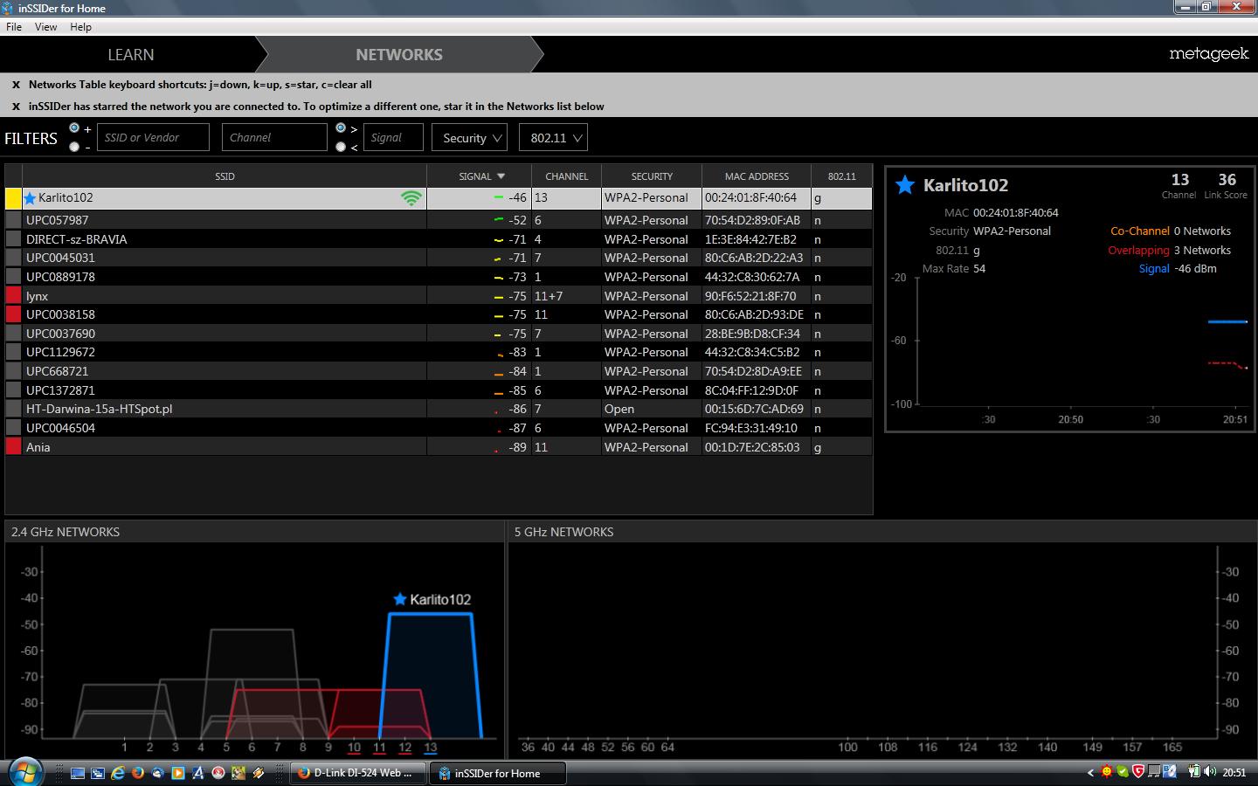Click the 802.11 column header in the table
Screen dimensions: 1258x786
(841, 176)
